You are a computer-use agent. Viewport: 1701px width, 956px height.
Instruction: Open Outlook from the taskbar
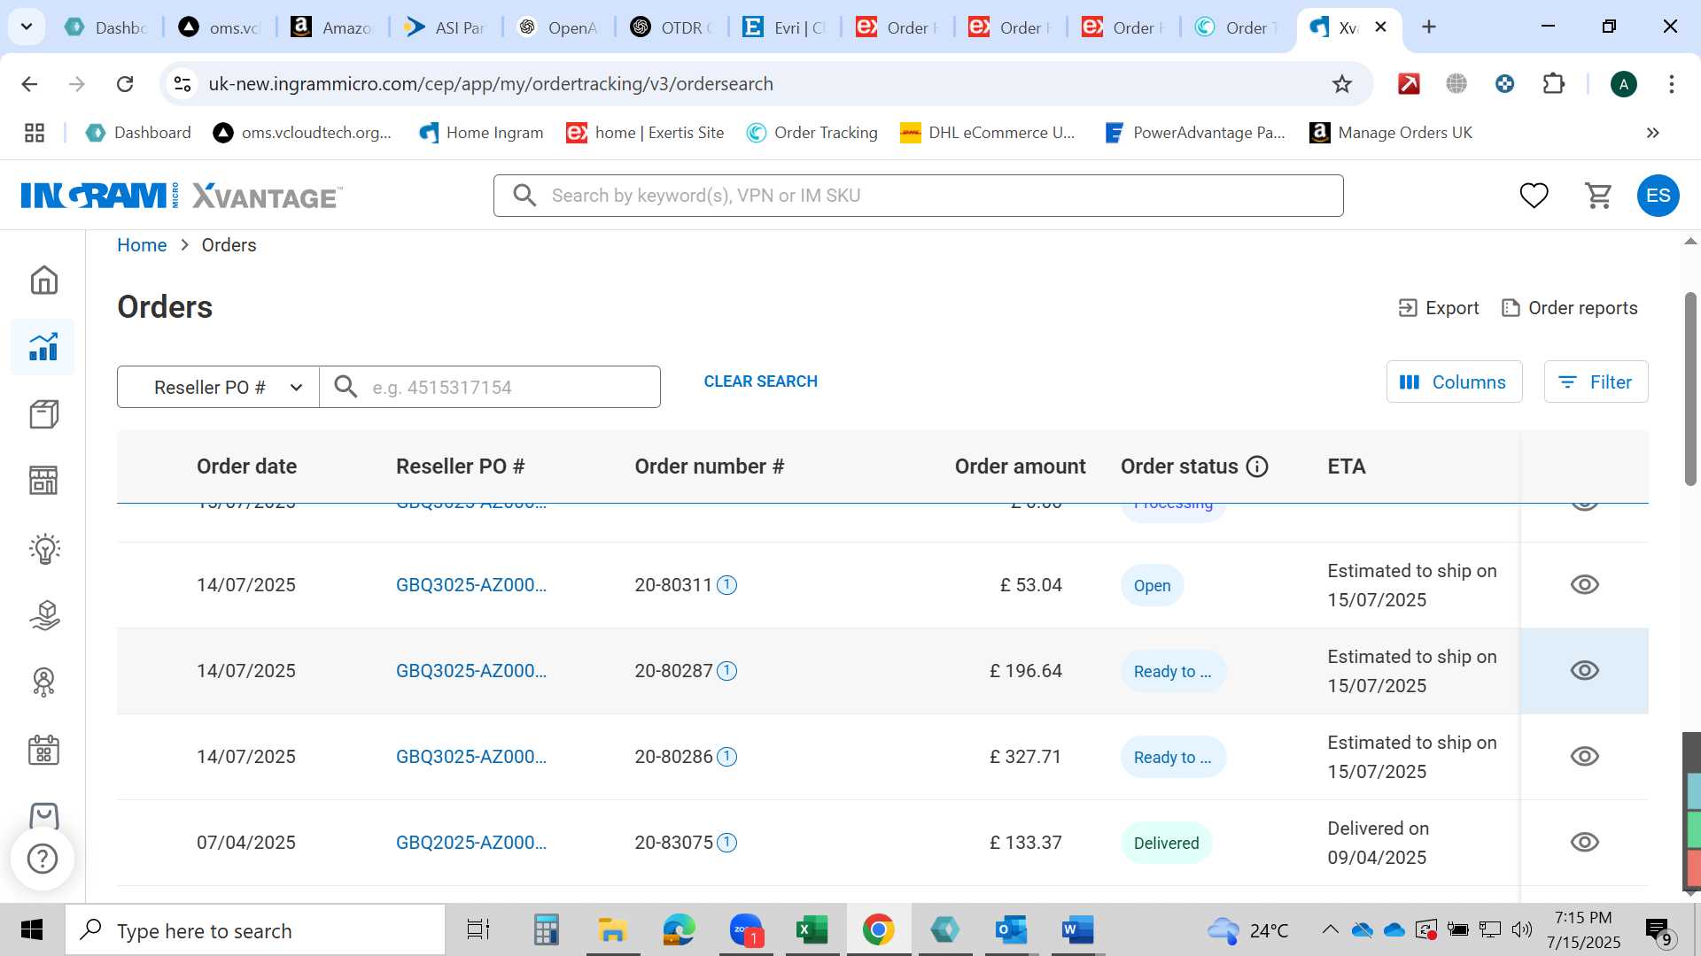pos(1011,930)
